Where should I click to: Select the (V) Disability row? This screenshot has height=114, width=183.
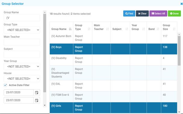pyautogui.click(x=113, y=60)
